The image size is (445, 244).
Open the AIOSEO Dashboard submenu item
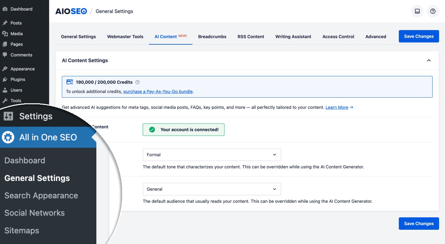(25, 160)
